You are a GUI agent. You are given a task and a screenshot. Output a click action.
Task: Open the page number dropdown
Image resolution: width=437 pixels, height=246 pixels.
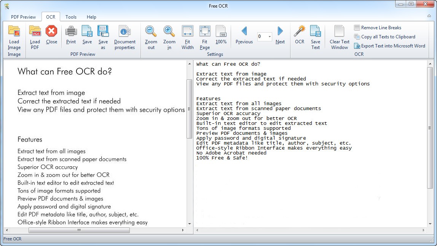click(x=270, y=36)
